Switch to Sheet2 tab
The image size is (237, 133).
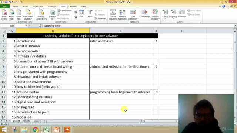(27, 121)
